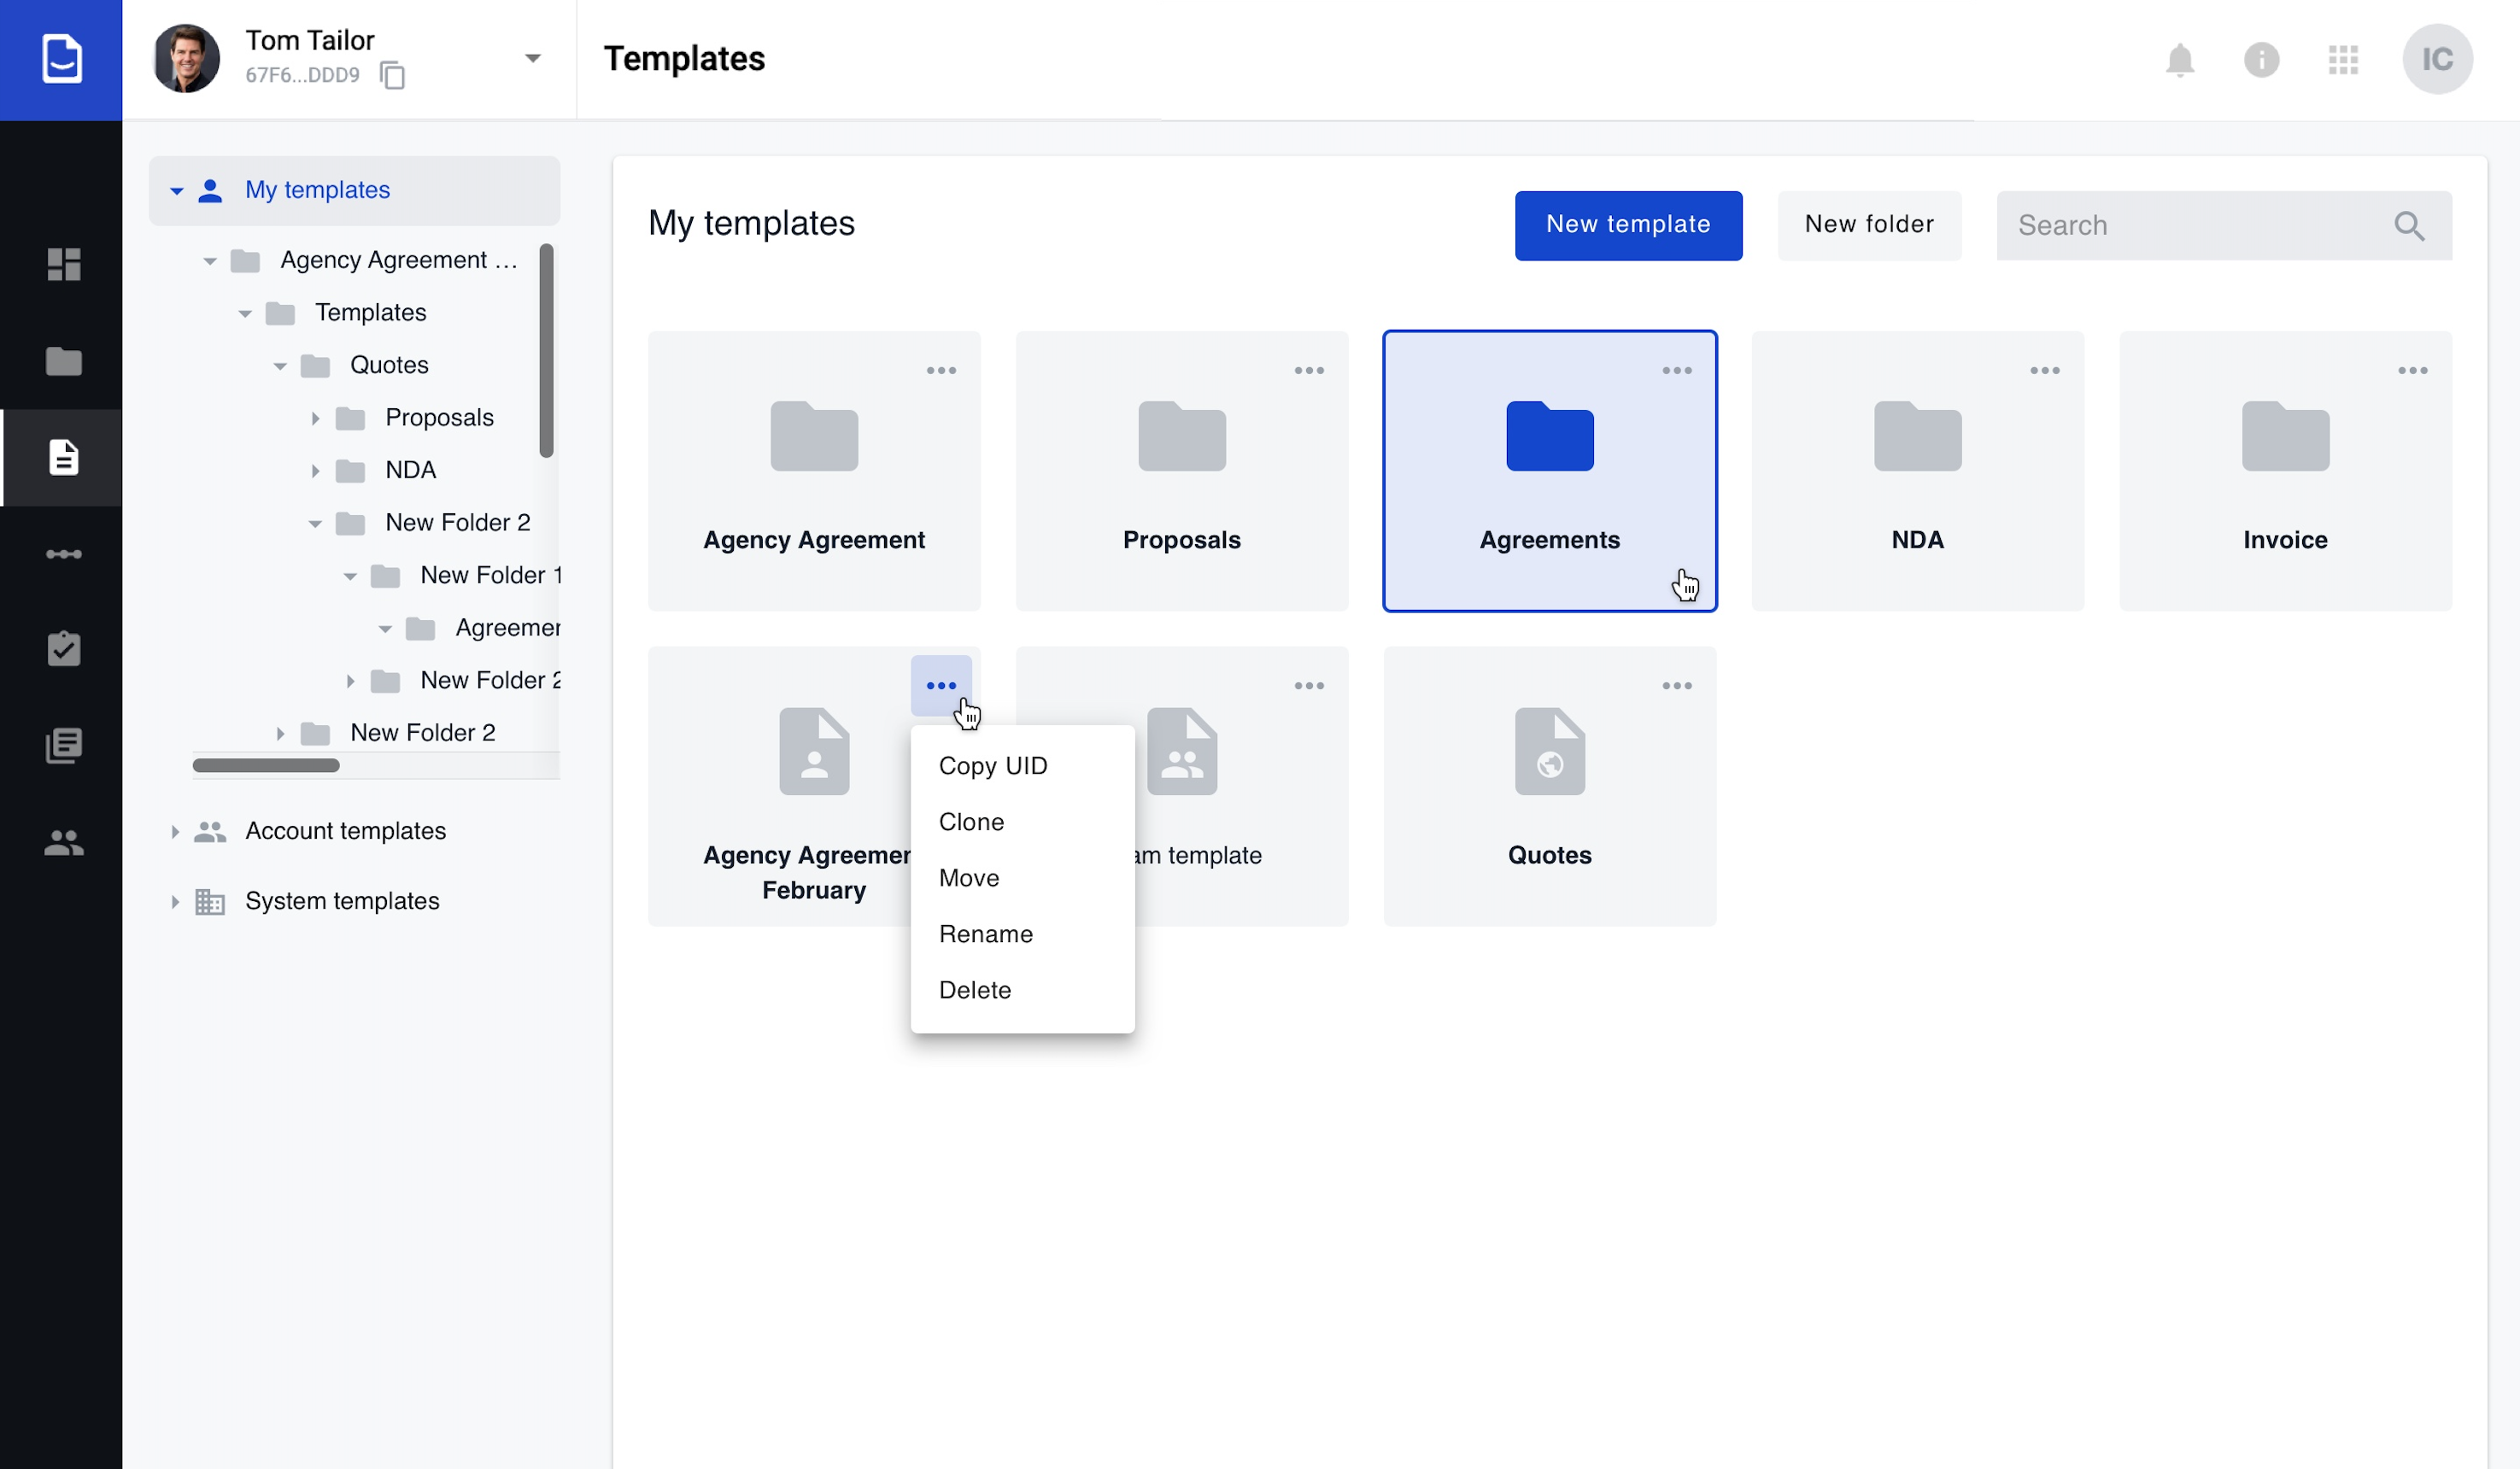
Task: Click the horizontal scrollbar under the folder tree
Action: tap(266, 766)
